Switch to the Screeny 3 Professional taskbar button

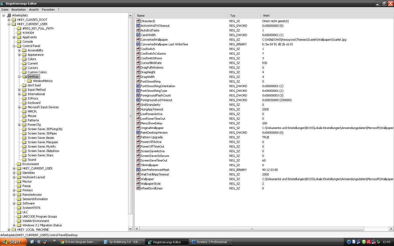click(211, 242)
